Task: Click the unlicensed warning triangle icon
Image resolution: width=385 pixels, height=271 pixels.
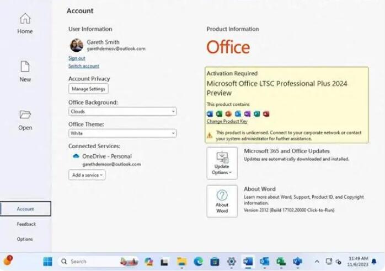Action: pos(210,135)
